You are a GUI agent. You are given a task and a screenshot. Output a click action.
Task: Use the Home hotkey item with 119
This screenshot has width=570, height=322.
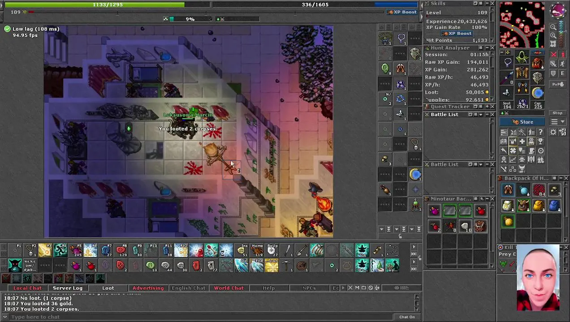[257, 250]
